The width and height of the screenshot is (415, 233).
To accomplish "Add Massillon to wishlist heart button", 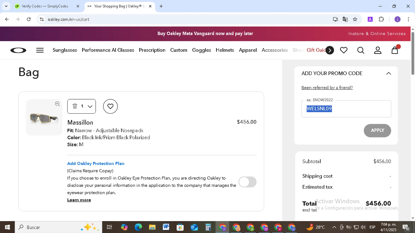I will point(110,106).
